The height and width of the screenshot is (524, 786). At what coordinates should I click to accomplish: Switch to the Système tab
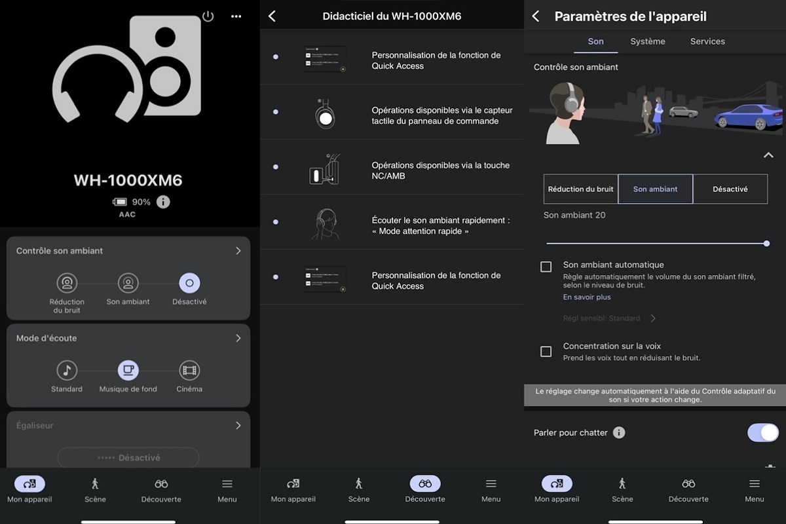pyautogui.click(x=648, y=41)
